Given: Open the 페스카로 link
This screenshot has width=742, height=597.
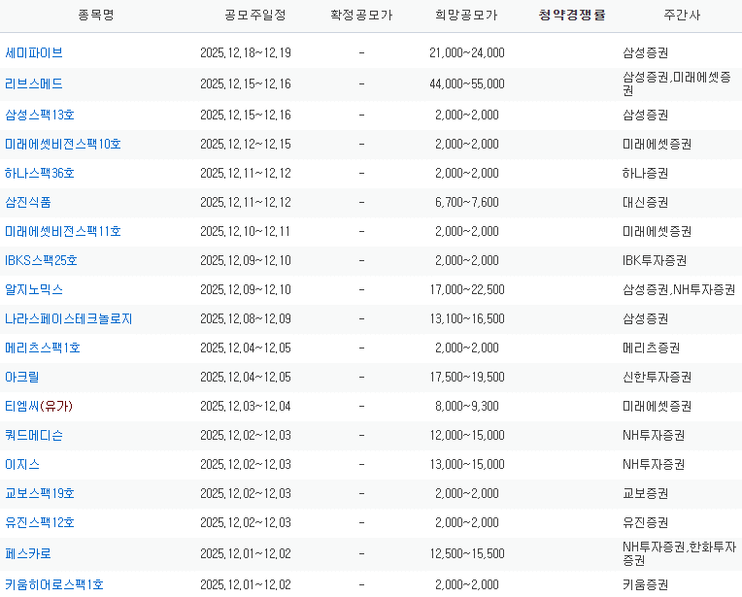Looking at the screenshot, I should point(28,553).
